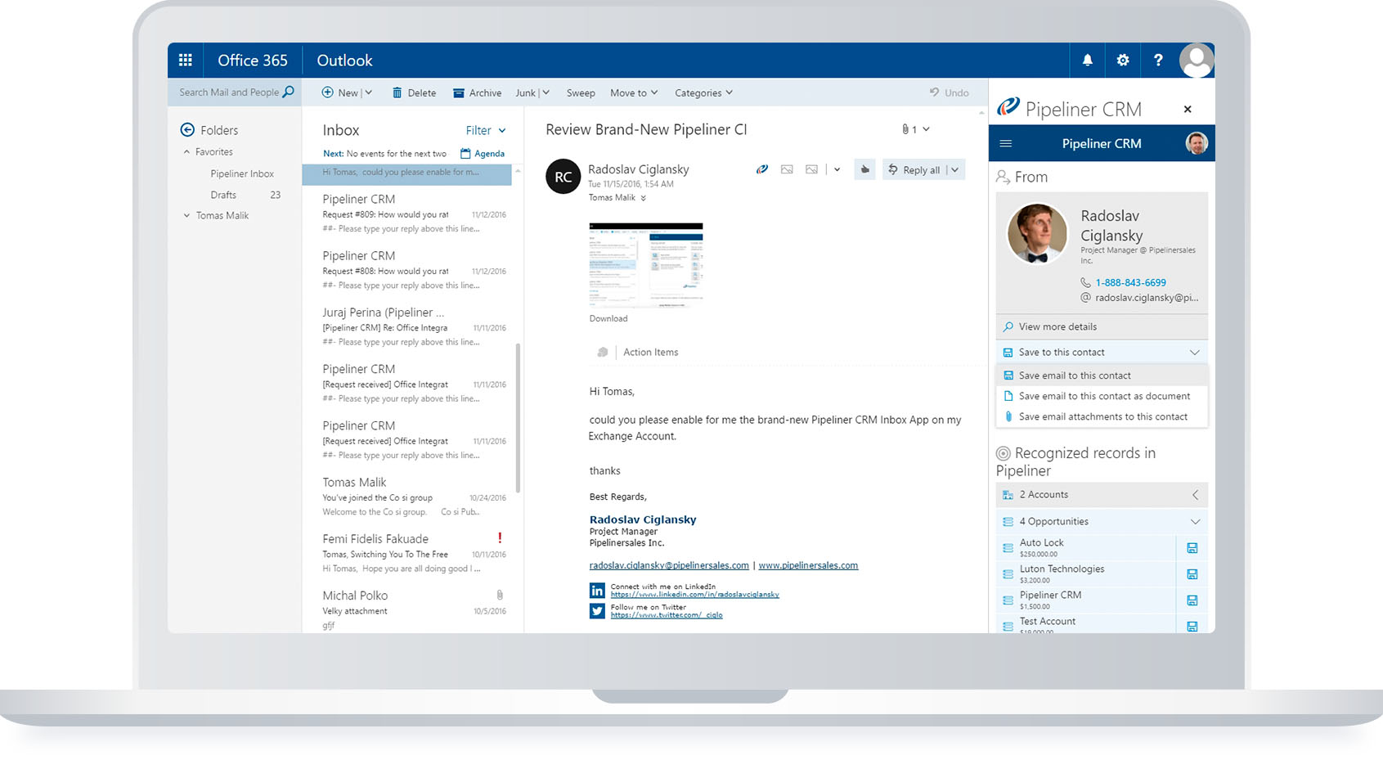Open more add-ins dropdown arrow in message toolbar

pyautogui.click(x=837, y=169)
